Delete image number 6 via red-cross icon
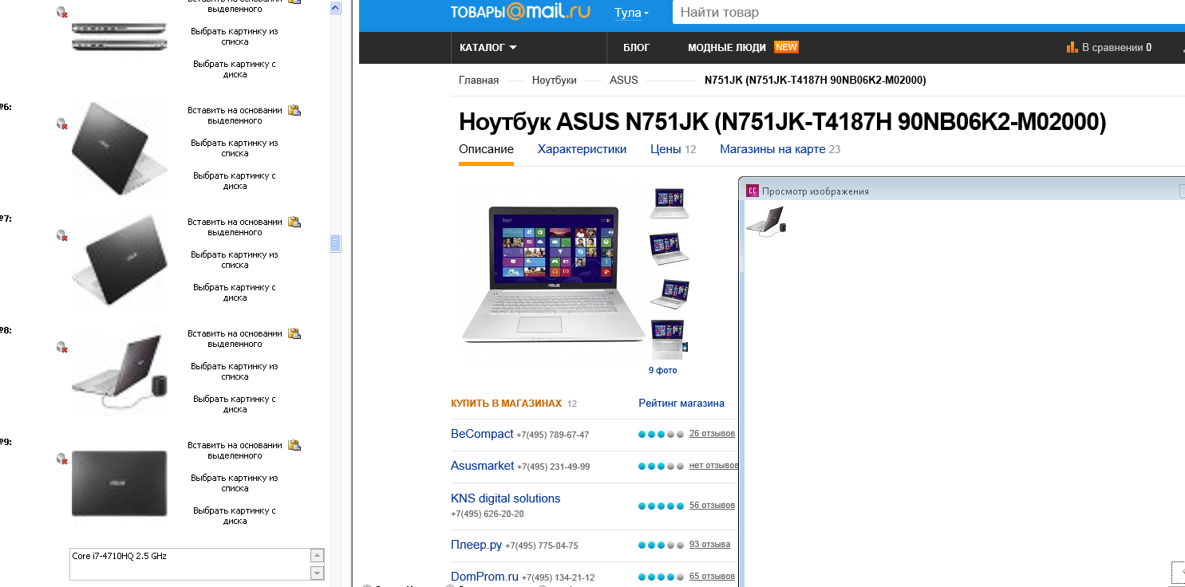Viewport: 1185px width, 587px height. (61, 124)
